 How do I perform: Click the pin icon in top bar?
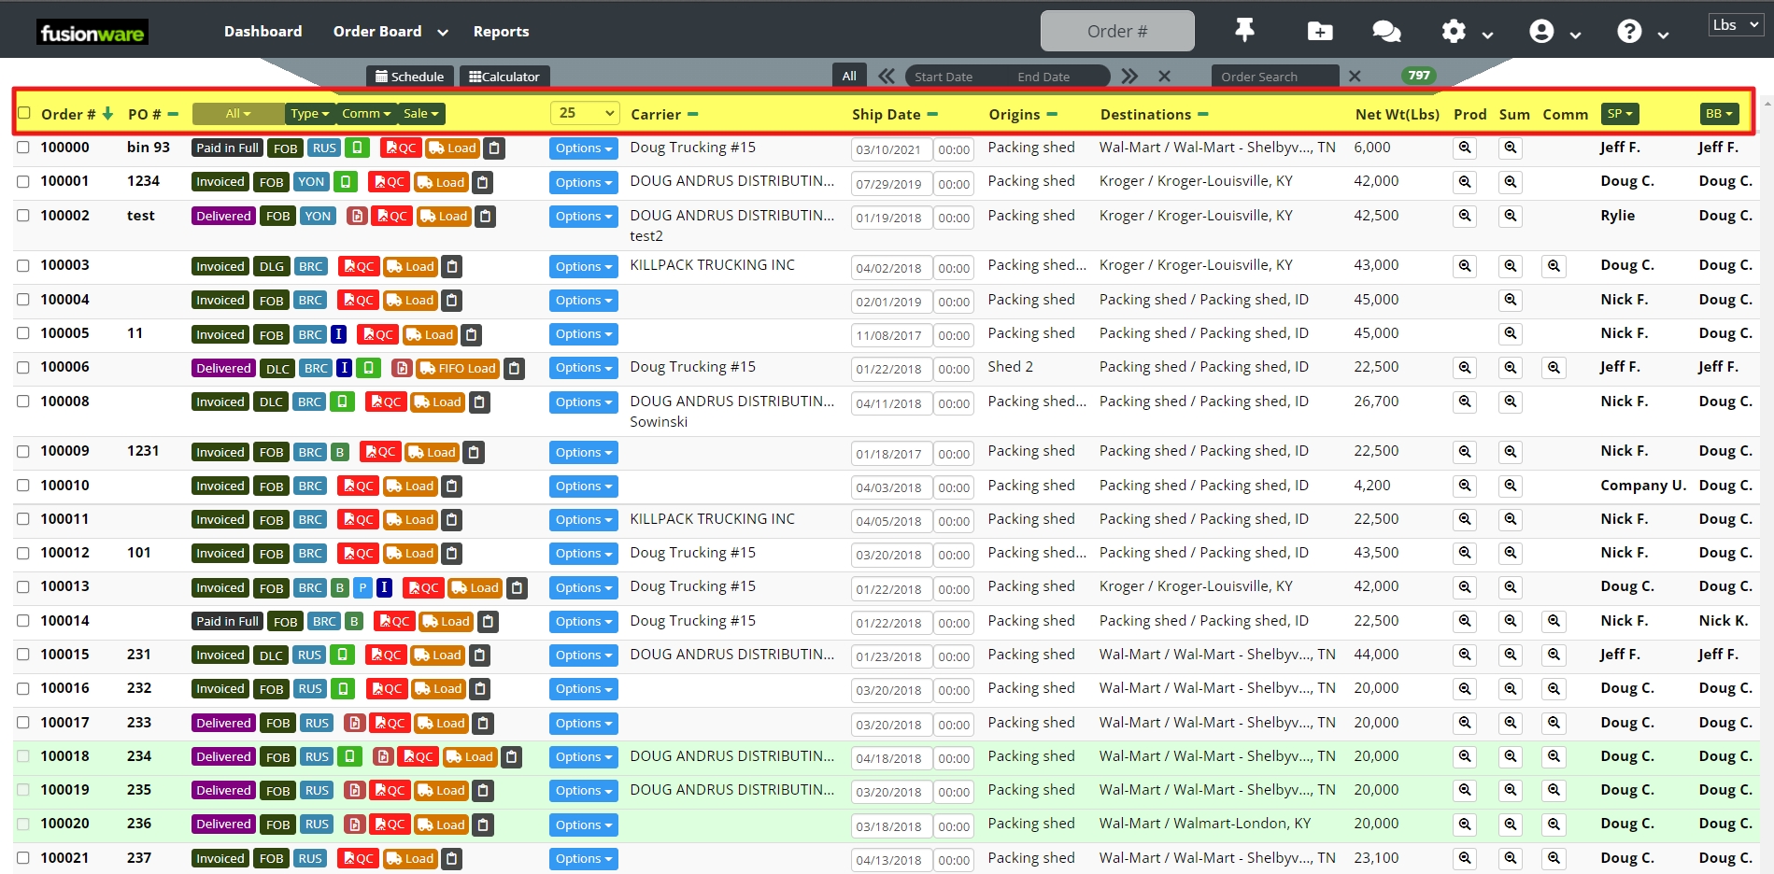click(1244, 31)
